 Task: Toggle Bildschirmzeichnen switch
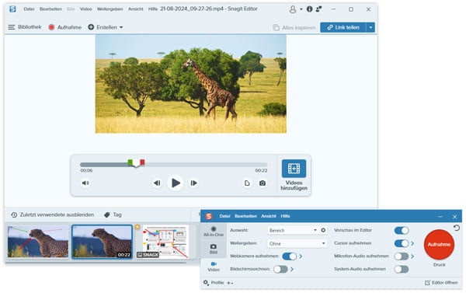(x=280, y=269)
